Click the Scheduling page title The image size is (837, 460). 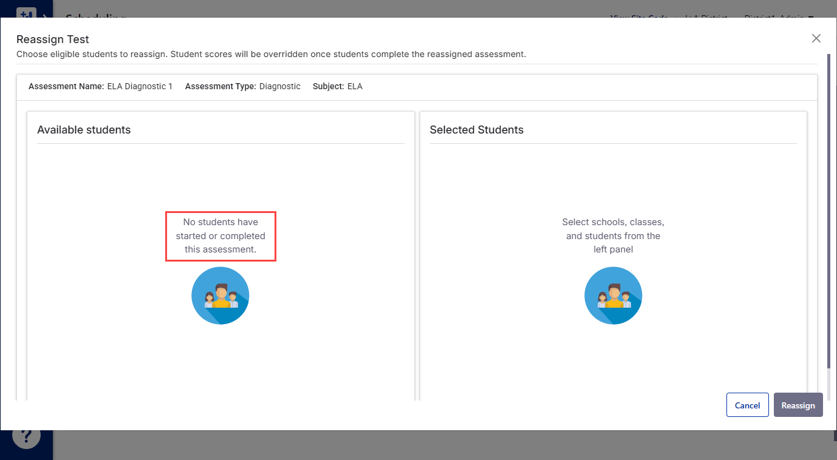pyautogui.click(x=96, y=18)
